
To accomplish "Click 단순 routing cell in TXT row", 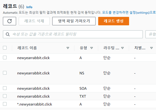I will pos(107,96).
